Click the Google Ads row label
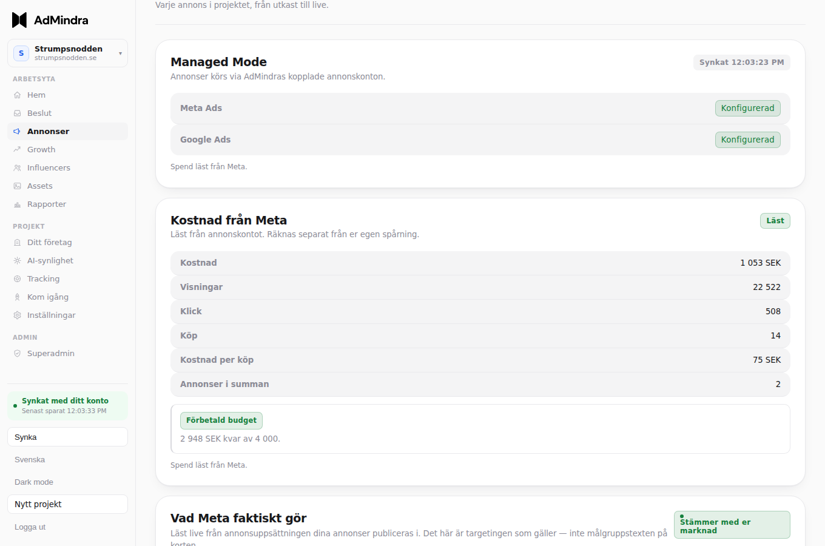This screenshot has width=825, height=546. (205, 140)
